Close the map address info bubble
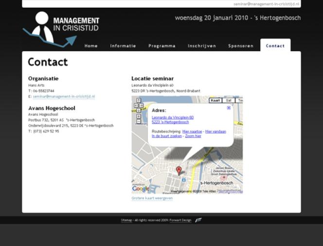The image size is (323, 246). pyautogui.click(x=229, y=108)
